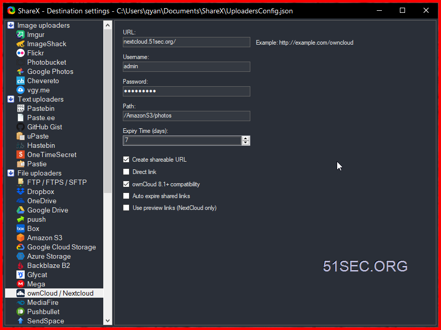
Task: Close the Destination settings window
Action: click(426, 11)
